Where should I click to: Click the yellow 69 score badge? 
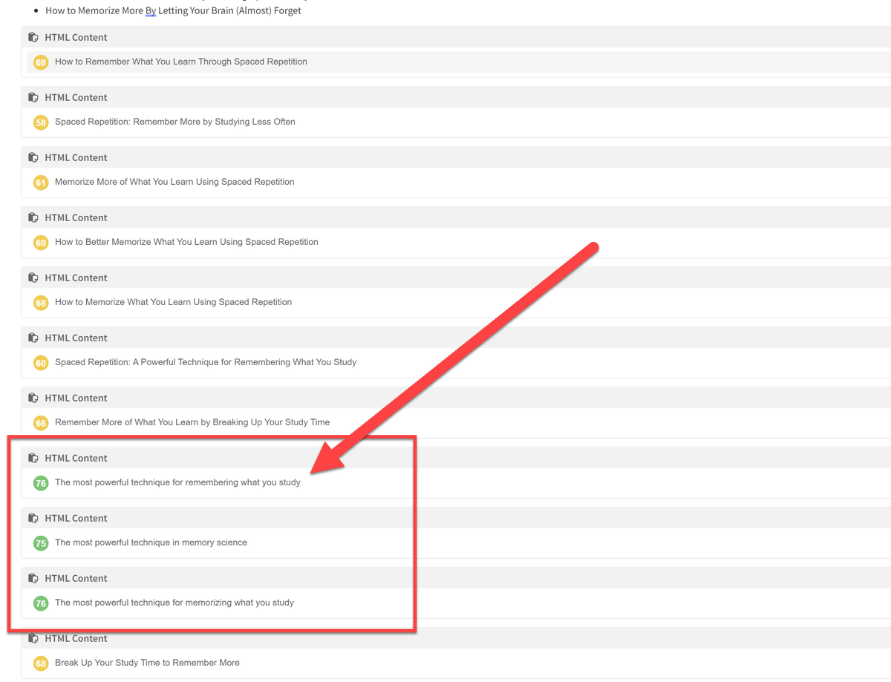(x=41, y=243)
